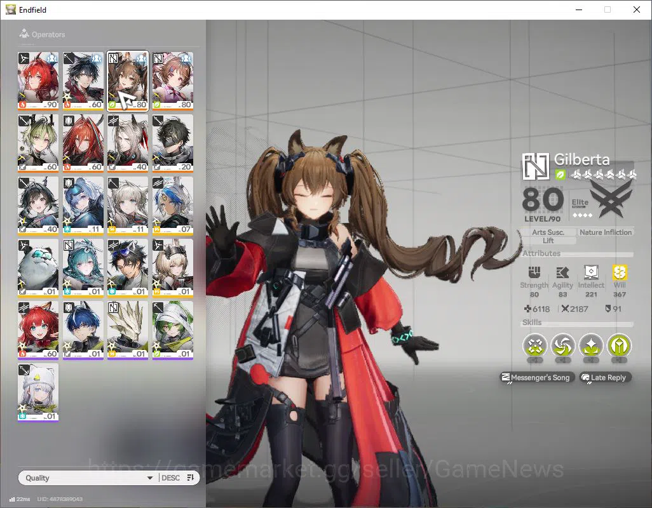
Task: Click the defense shield icon beside 91
Action: click(x=608, y=309)
